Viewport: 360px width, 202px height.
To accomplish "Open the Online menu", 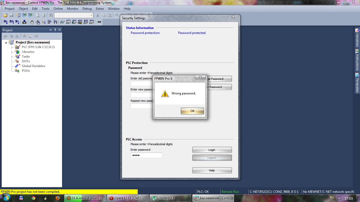I will (x=58, y=9).
